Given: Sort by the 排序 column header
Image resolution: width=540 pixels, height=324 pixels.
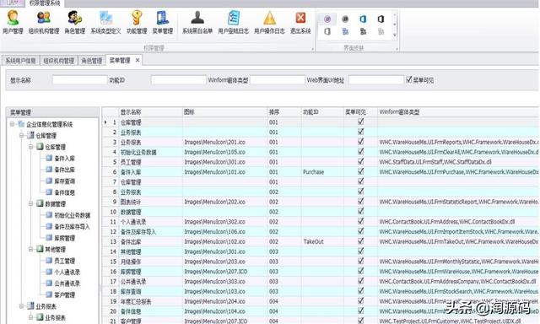Looking at the screenshot, I should (283, 112).
